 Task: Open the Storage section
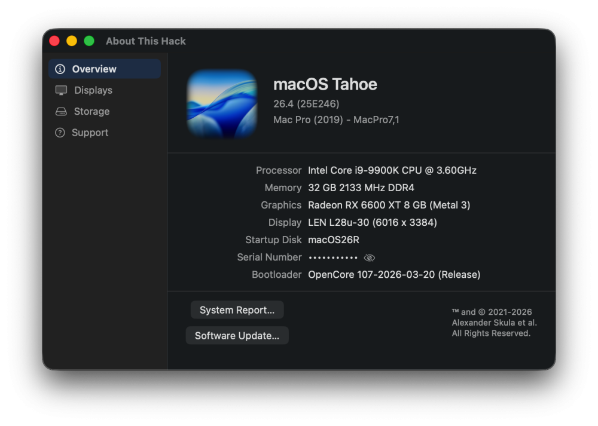coord(105,111)
